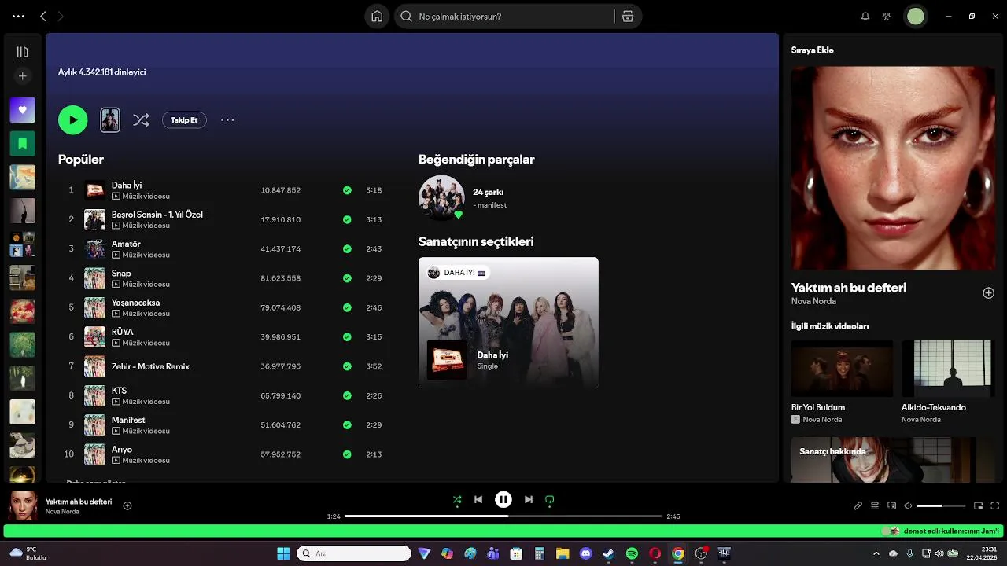Toggle liked checkmark for Başrol Sensin
Viewport: 1007px width, 566px height.
347,219
